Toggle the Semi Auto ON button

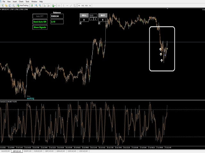point(40,22)
